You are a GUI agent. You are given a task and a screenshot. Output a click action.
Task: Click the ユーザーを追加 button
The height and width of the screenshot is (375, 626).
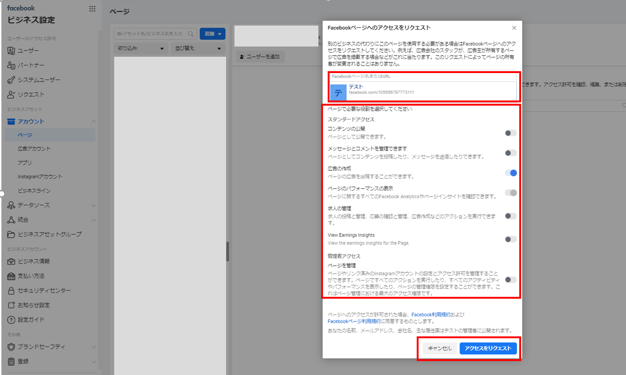point(260,57)
